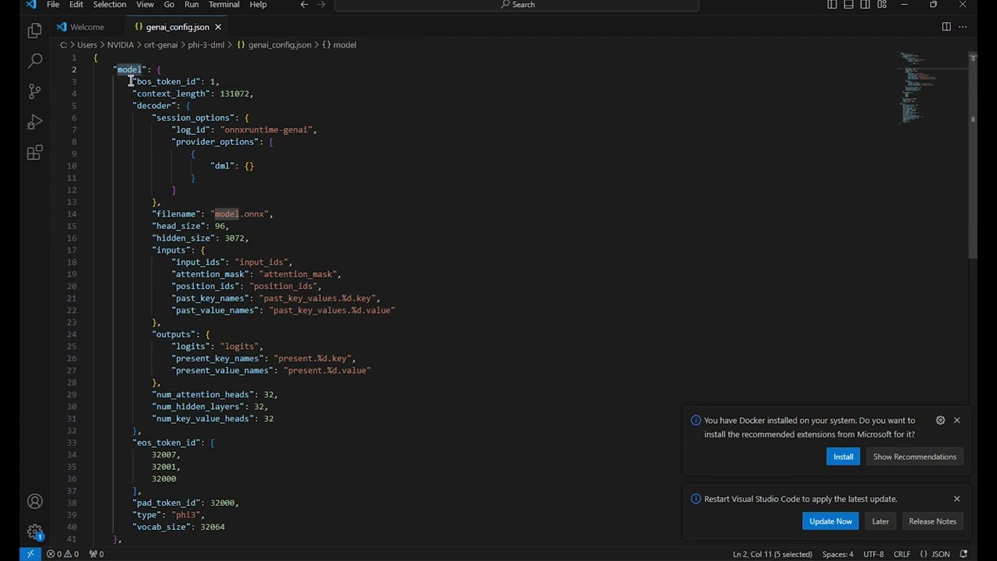Click on "context_length" key text
This screenshot has width=997, height=561.
click(x=171, y=93)
